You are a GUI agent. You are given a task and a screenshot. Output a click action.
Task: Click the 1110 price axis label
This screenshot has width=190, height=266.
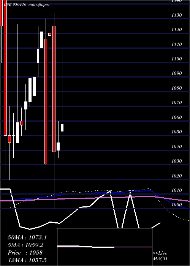[x=177, y=44]
